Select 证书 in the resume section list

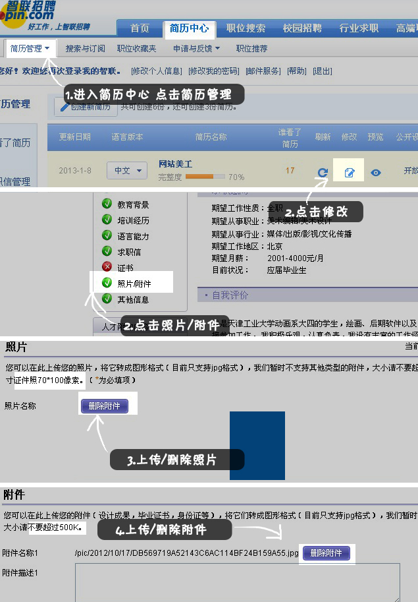[x=125, y=268]
